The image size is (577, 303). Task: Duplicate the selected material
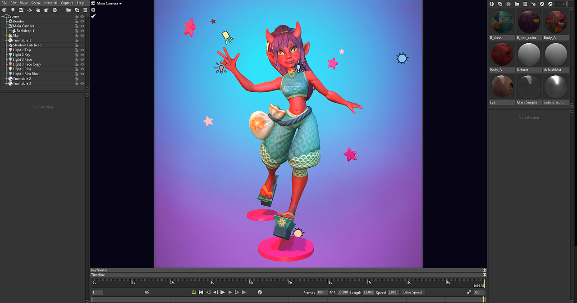[500, 4]
